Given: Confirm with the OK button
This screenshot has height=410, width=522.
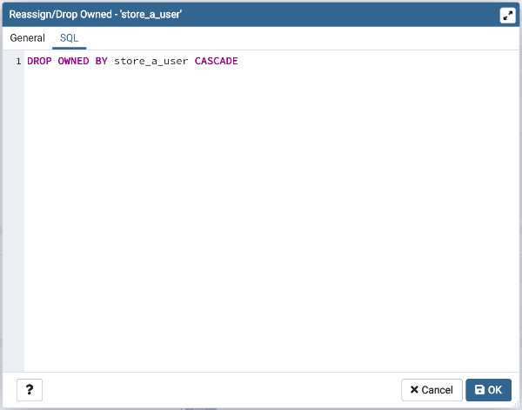Looking at the screenshot, I should [488, 390].
